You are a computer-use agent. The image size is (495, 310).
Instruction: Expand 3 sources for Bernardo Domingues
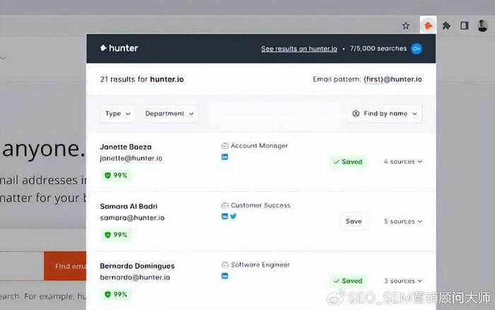[x=403, y=281]
